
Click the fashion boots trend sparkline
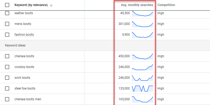tap(142, 35)
